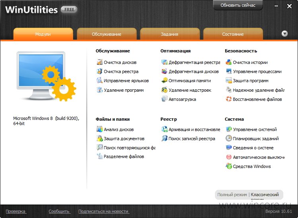This screenshot has width=298, height=218.
Task: Click the Очистка истории icon
Action: (x=228, y=62)
